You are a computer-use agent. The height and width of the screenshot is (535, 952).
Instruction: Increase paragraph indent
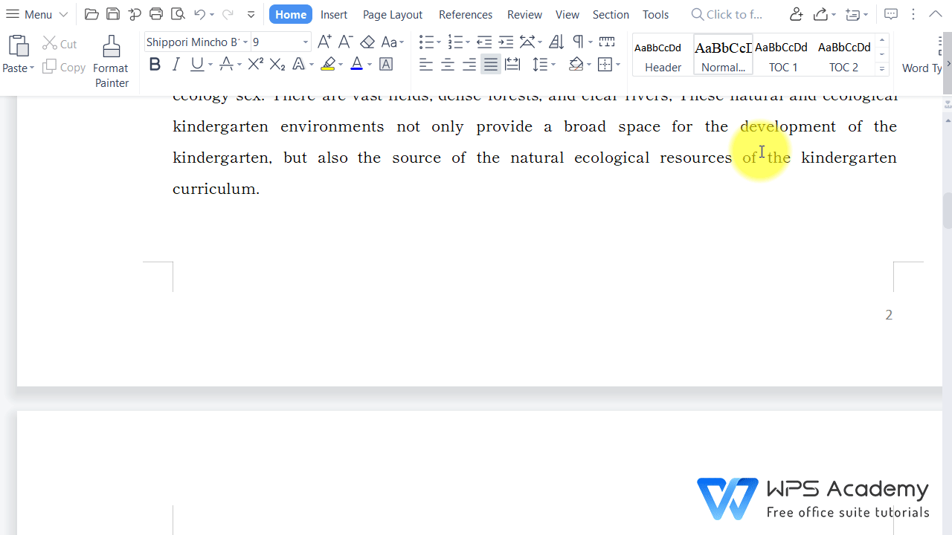(506, 42)
